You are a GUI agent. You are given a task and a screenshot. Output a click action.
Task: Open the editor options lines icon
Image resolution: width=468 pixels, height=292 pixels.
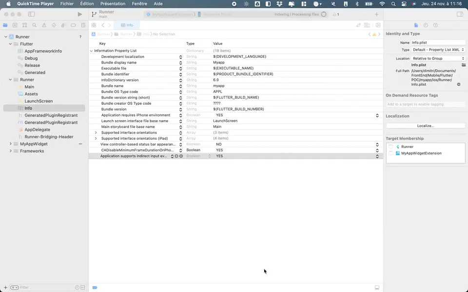[x=367, y=25]
